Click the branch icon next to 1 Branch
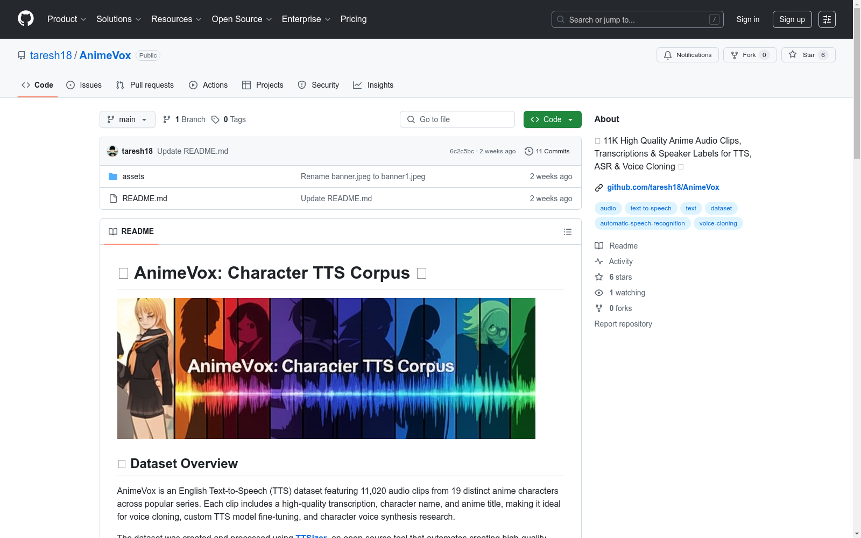This screenshot has height=538, width=861. 167,119
